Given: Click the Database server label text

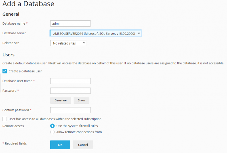Looking at the screenshot, I should point(14,33).
